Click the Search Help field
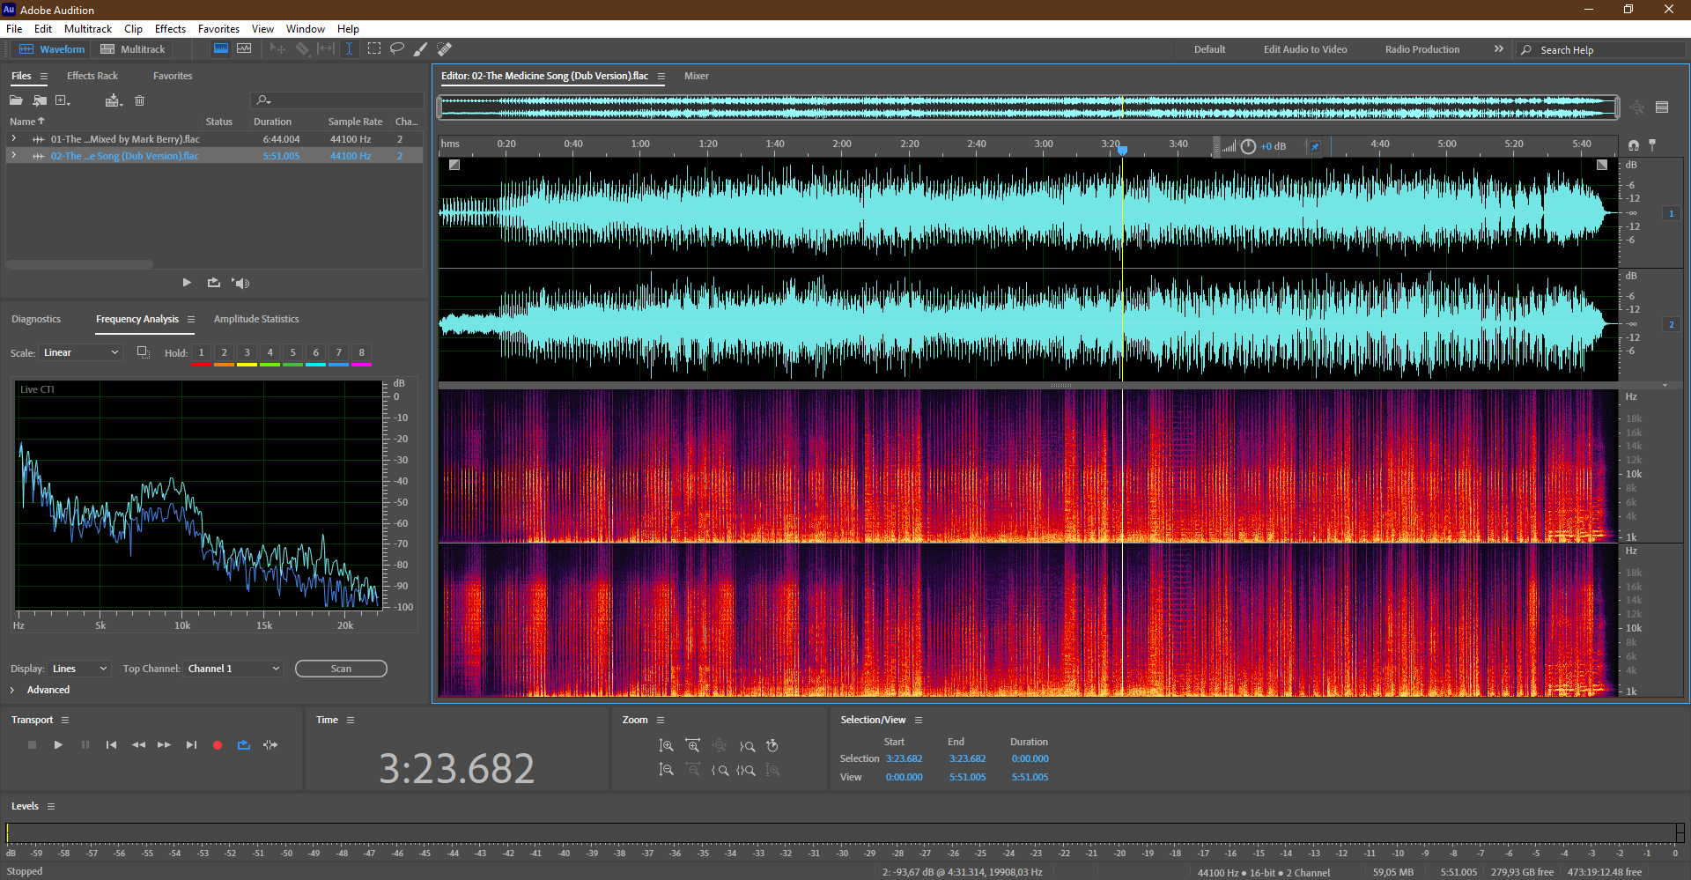The image size is (1691, 880). [1601, 50]
